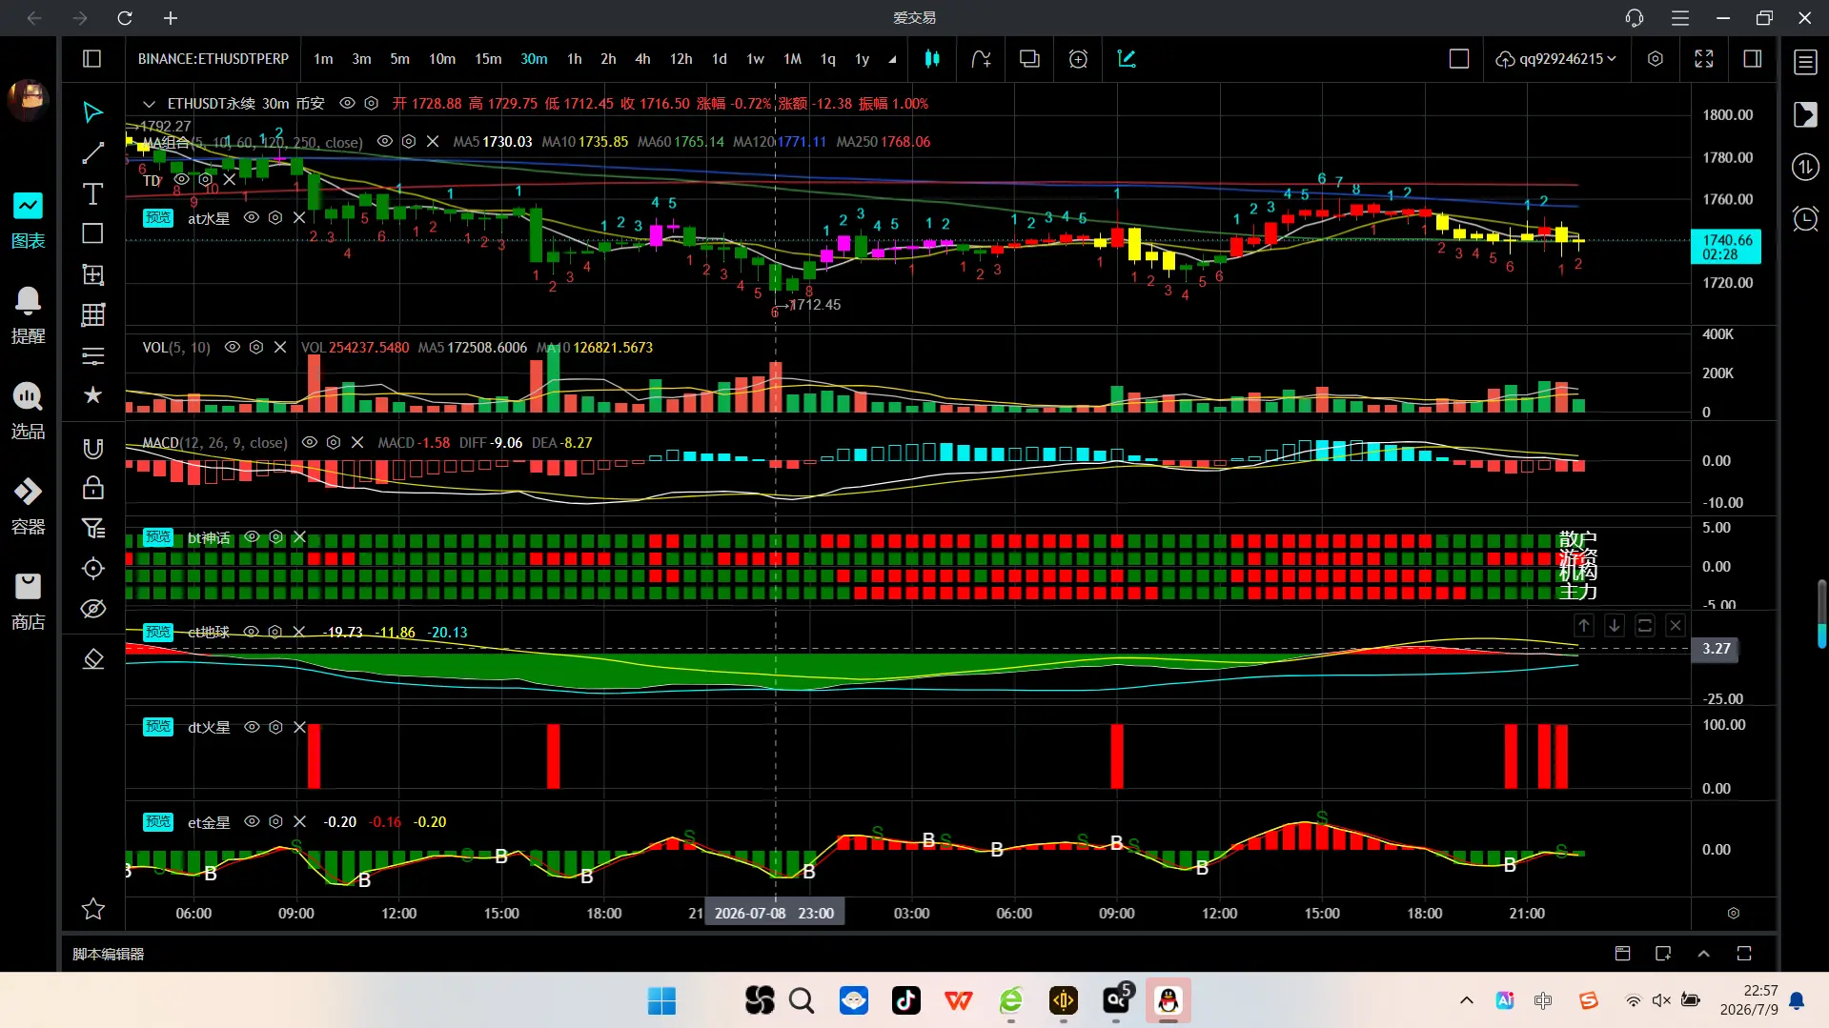The image size is (1829, 1028).
Task: Open the 脚本编辑器 script editor panel
Action: 109,954
